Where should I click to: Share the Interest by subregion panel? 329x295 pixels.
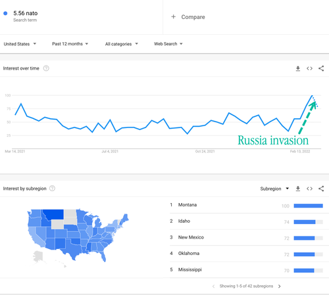(321, 189)
